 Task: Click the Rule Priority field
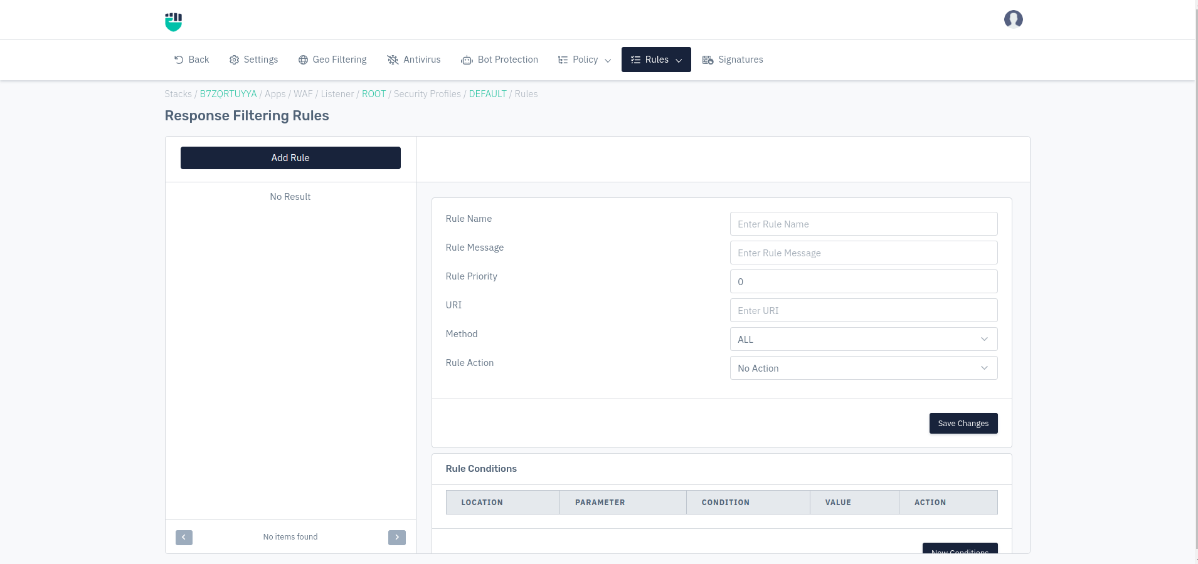(x=864, y=281)
